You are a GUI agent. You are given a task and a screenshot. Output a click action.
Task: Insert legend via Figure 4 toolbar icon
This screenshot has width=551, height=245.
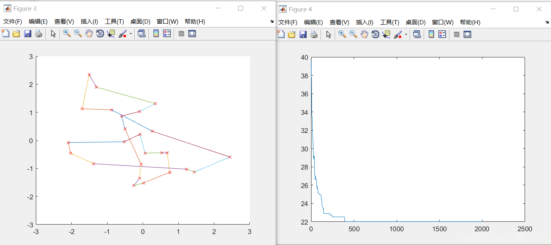[442, 35]
